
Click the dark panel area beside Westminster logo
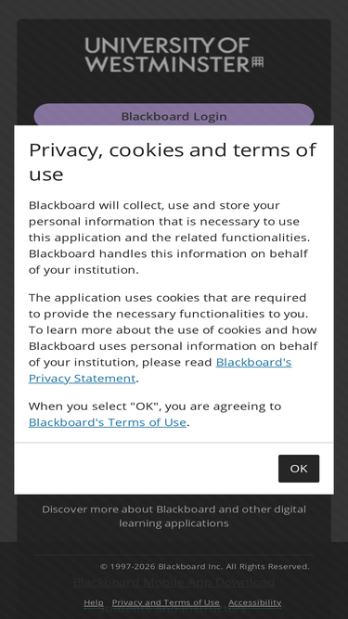[50, 55]
